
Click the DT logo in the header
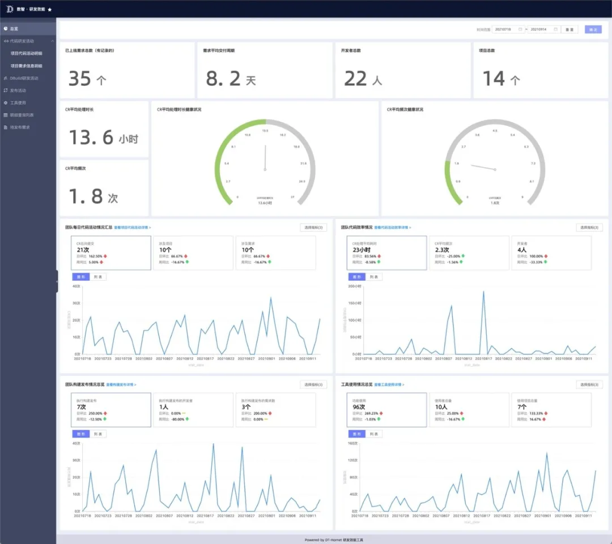[8, 9]
